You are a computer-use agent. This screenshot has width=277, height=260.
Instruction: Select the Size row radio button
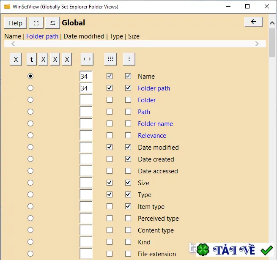point(30,183)
